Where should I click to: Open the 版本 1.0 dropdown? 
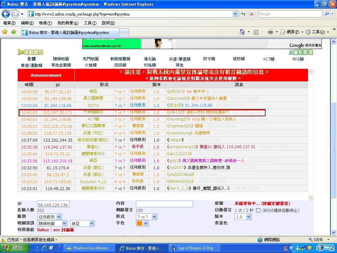tap(243, 217)
